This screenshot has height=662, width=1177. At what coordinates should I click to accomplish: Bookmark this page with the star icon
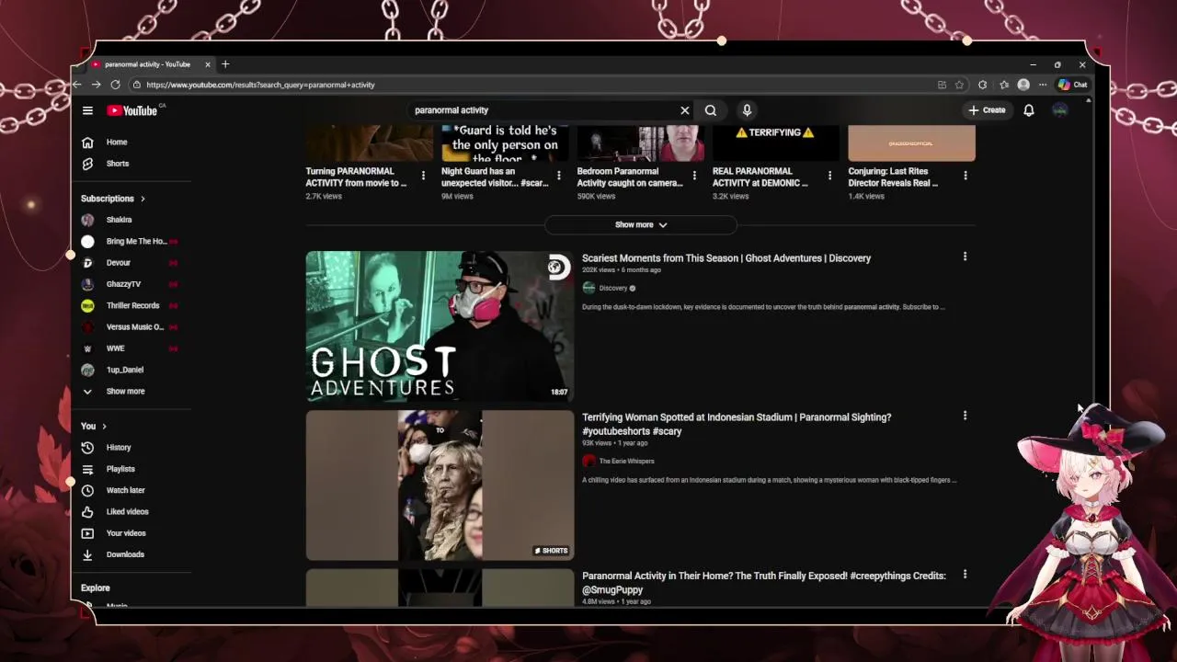(x=959, y=85)
